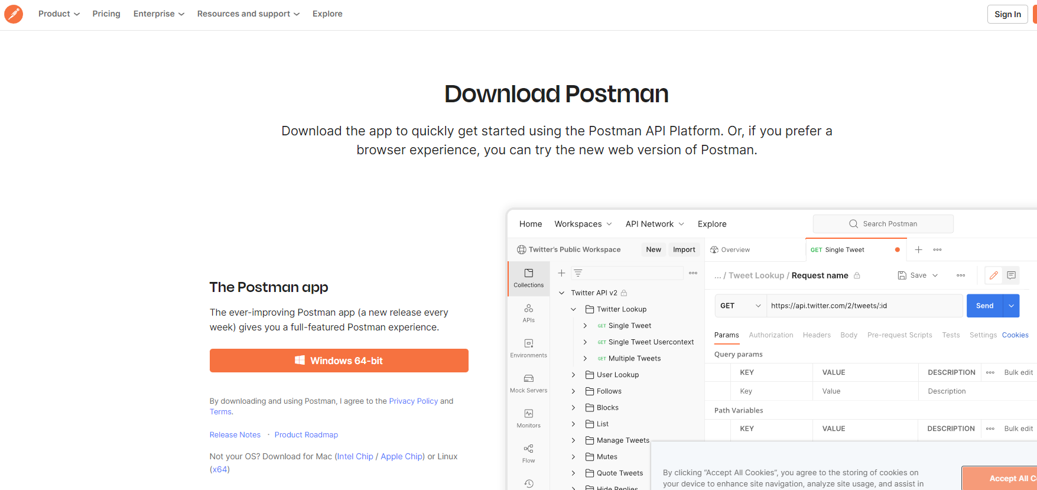The height and width of the screenshot is (490, 1037).
Task: Click the Cookies link
Action: pyautogui.click(x=1015, y=335)
